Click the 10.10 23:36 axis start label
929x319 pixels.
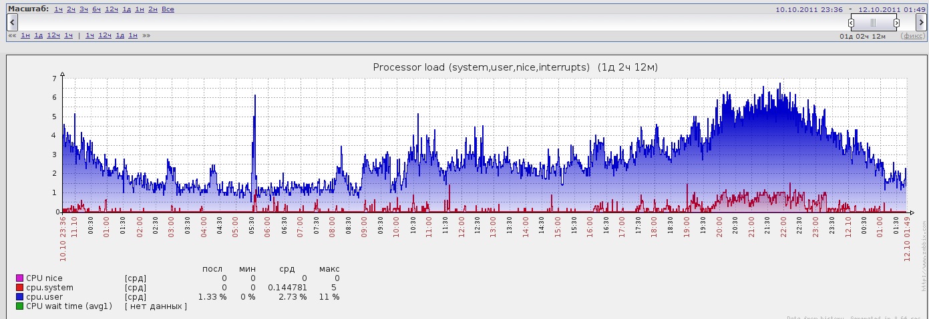coord(63,238)
